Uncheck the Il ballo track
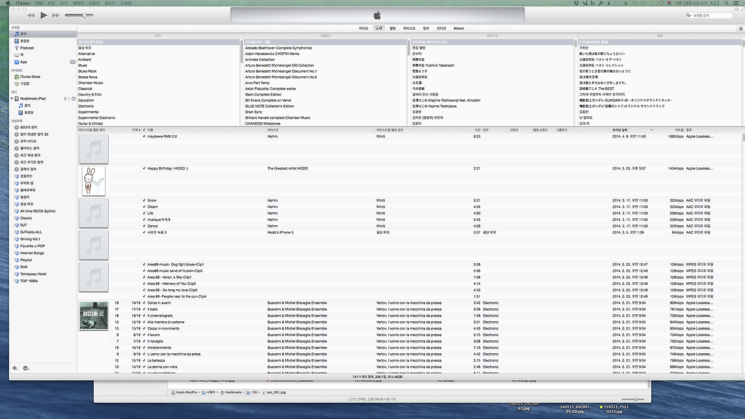Image resolution: width=745 pixels, height=419 pixels. (x=144, y=309)
